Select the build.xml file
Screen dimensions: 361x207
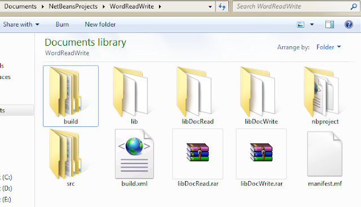tap(134, 158)
